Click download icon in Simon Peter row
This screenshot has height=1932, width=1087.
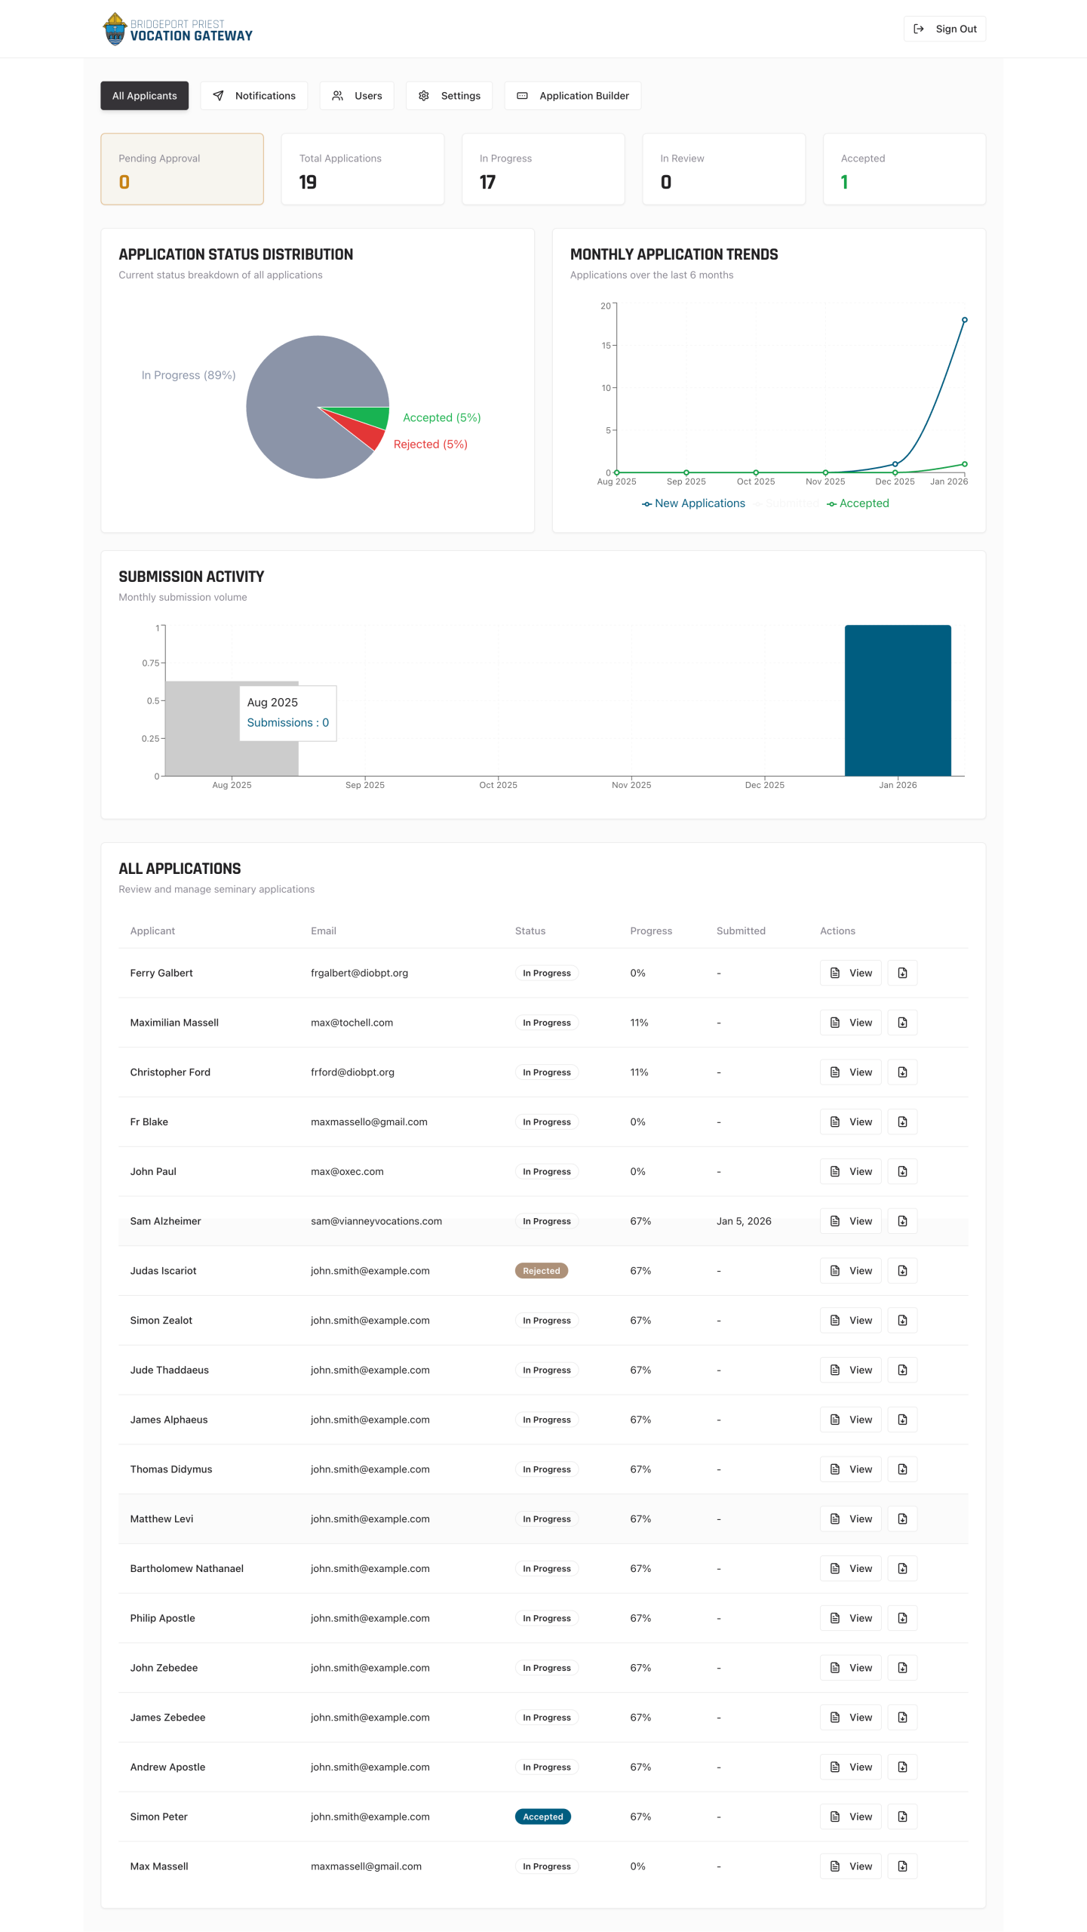(902, 1816)
